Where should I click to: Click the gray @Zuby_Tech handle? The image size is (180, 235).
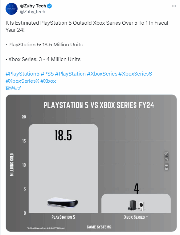(32, 12)
